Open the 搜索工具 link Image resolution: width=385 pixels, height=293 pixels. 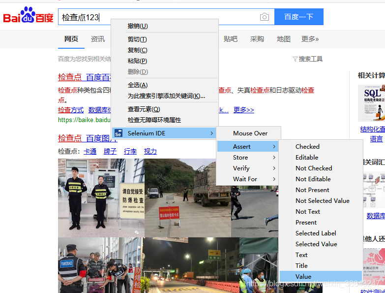coord(310,59)
